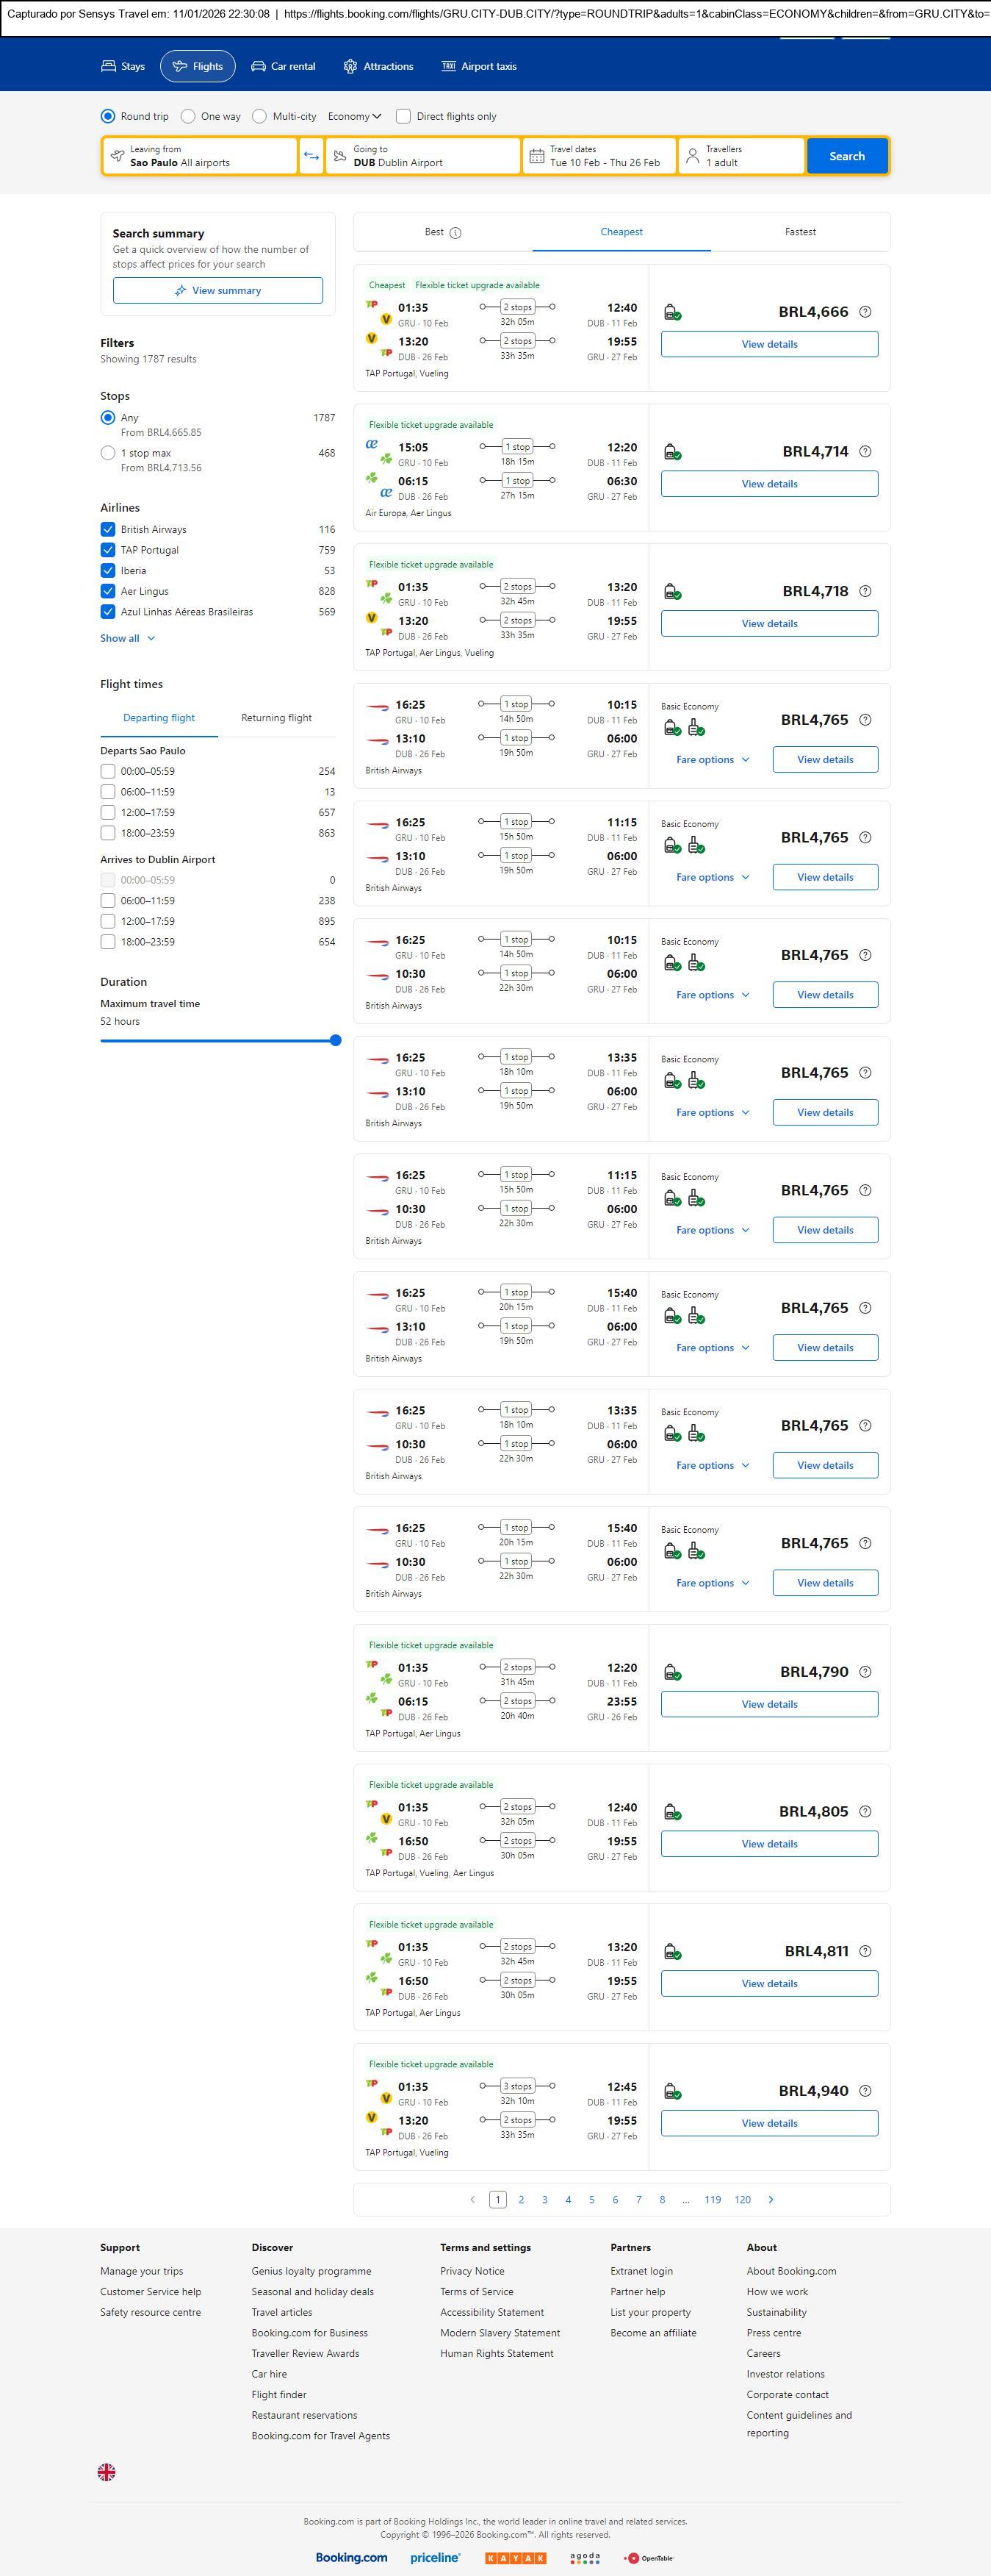
Task: Click the help icon beside BRL4,940 price
Action: tap(865, 2091)
